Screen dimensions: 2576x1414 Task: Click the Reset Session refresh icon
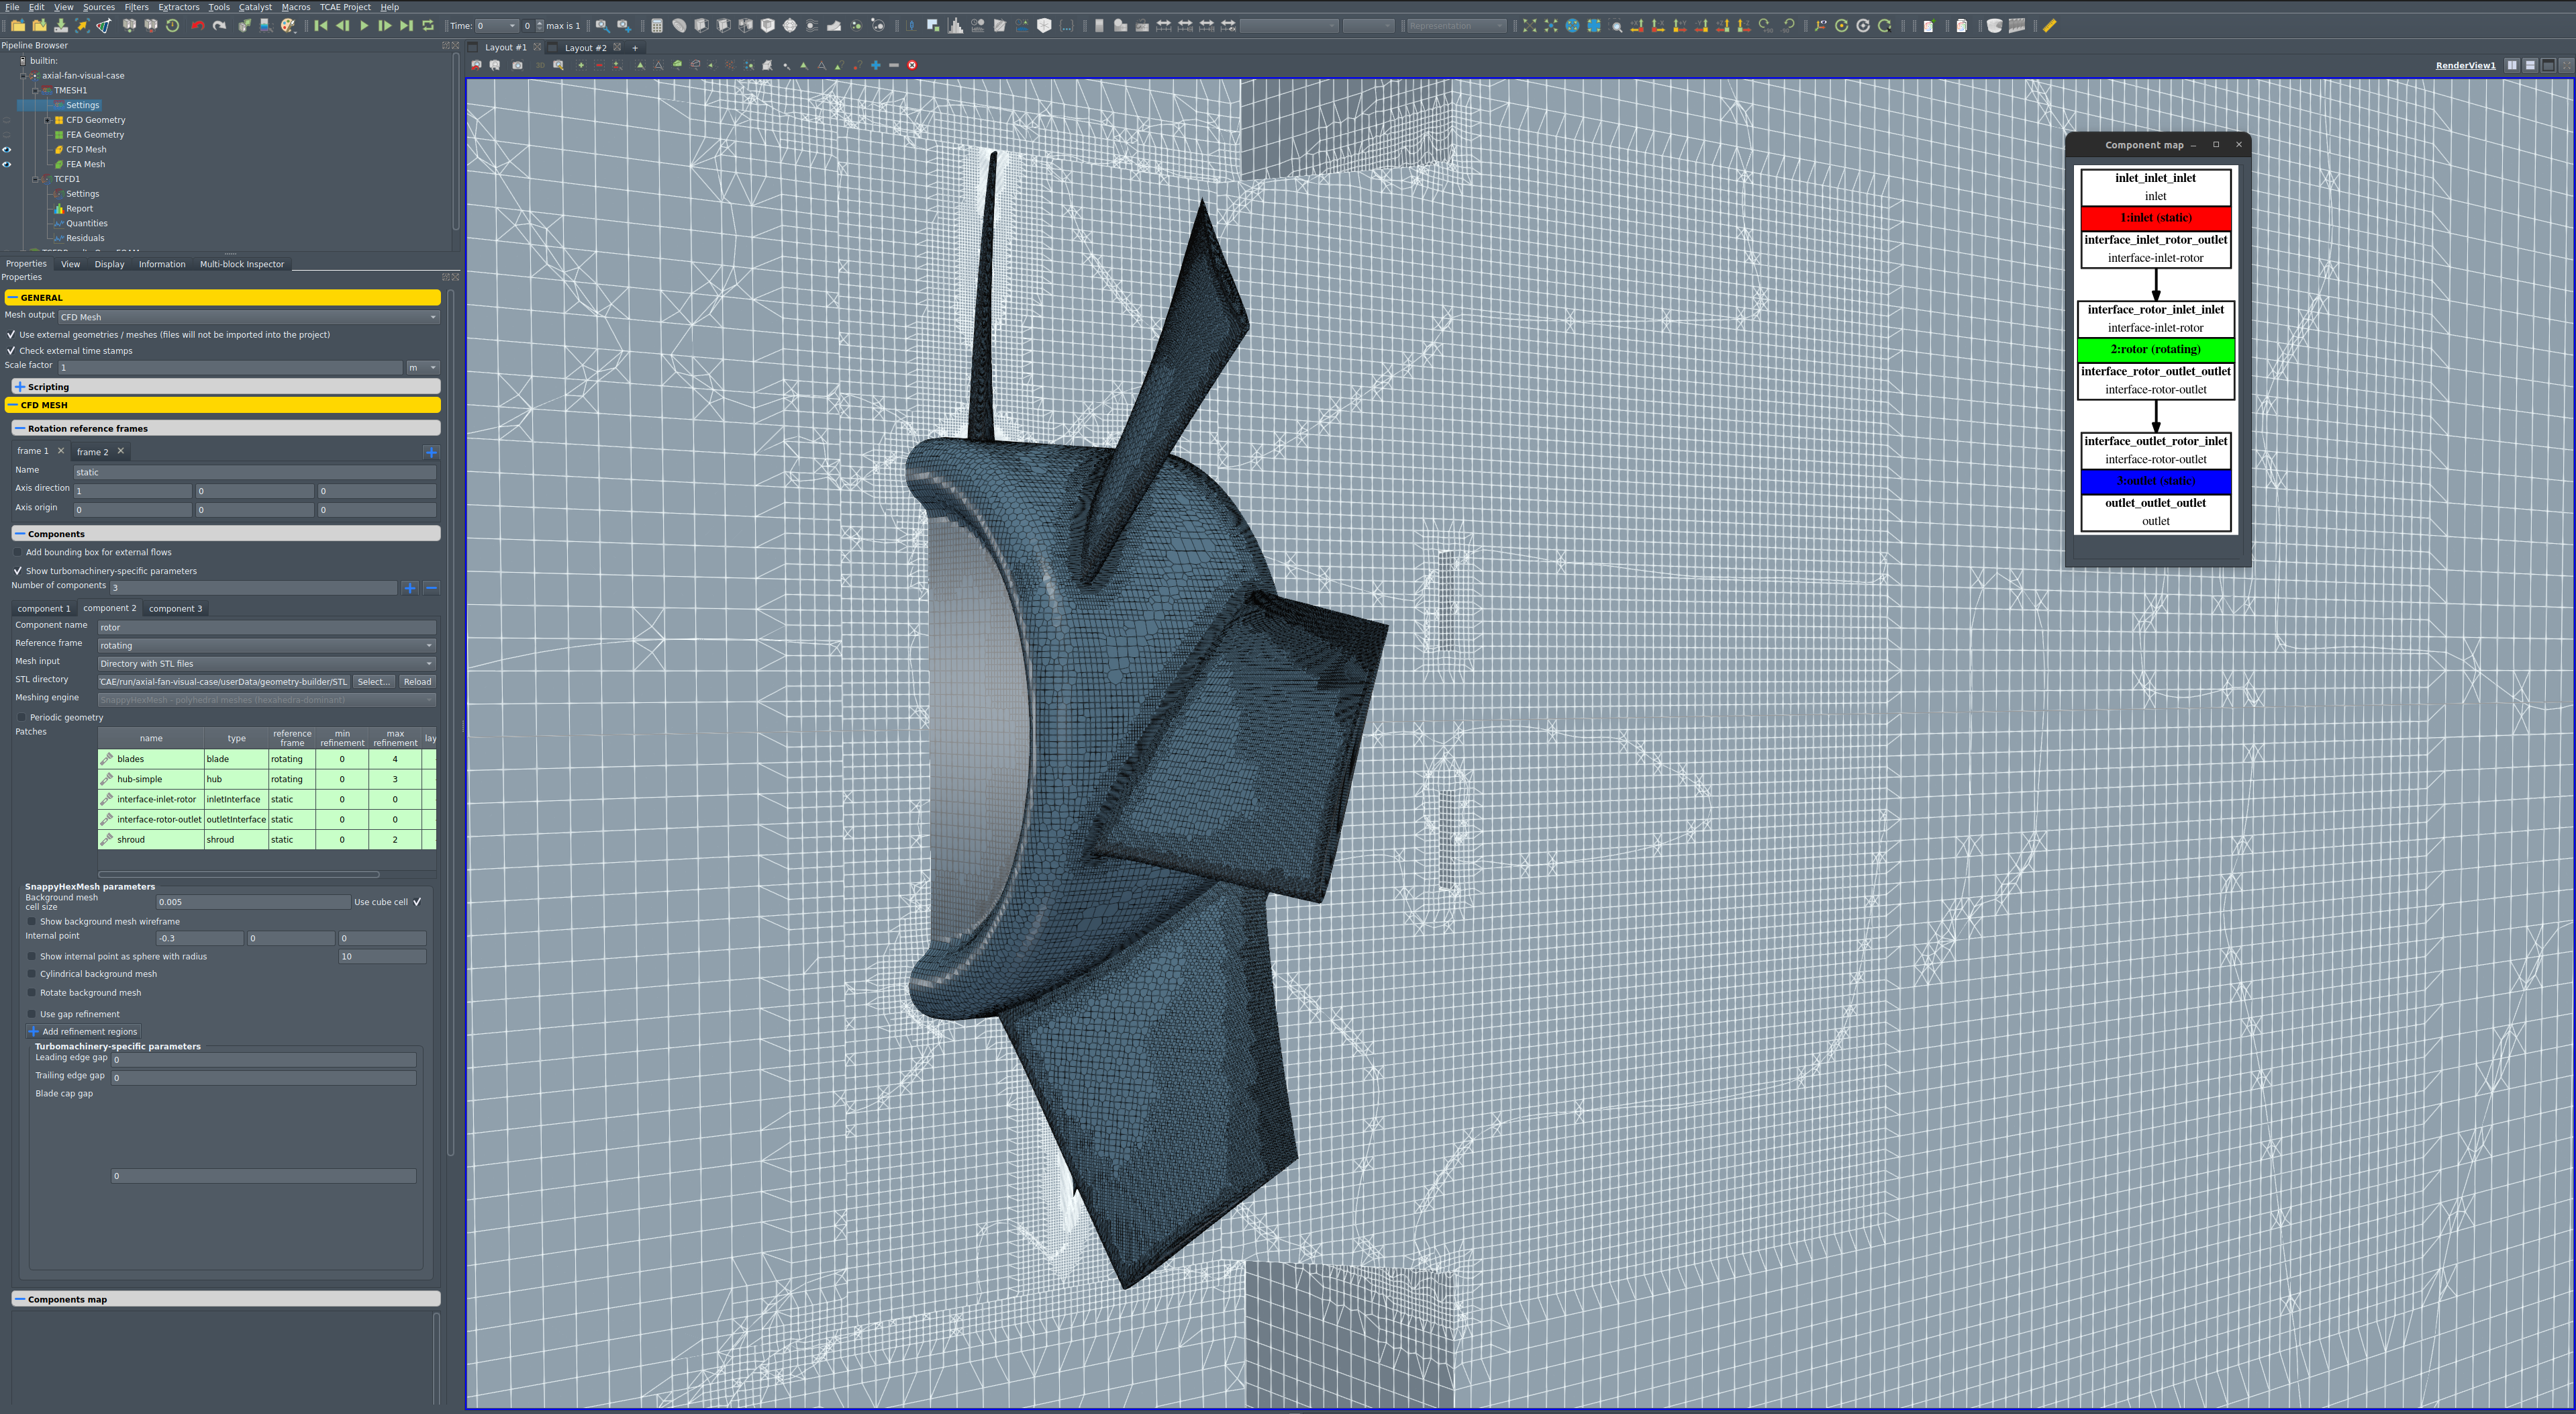coord(172,26)
